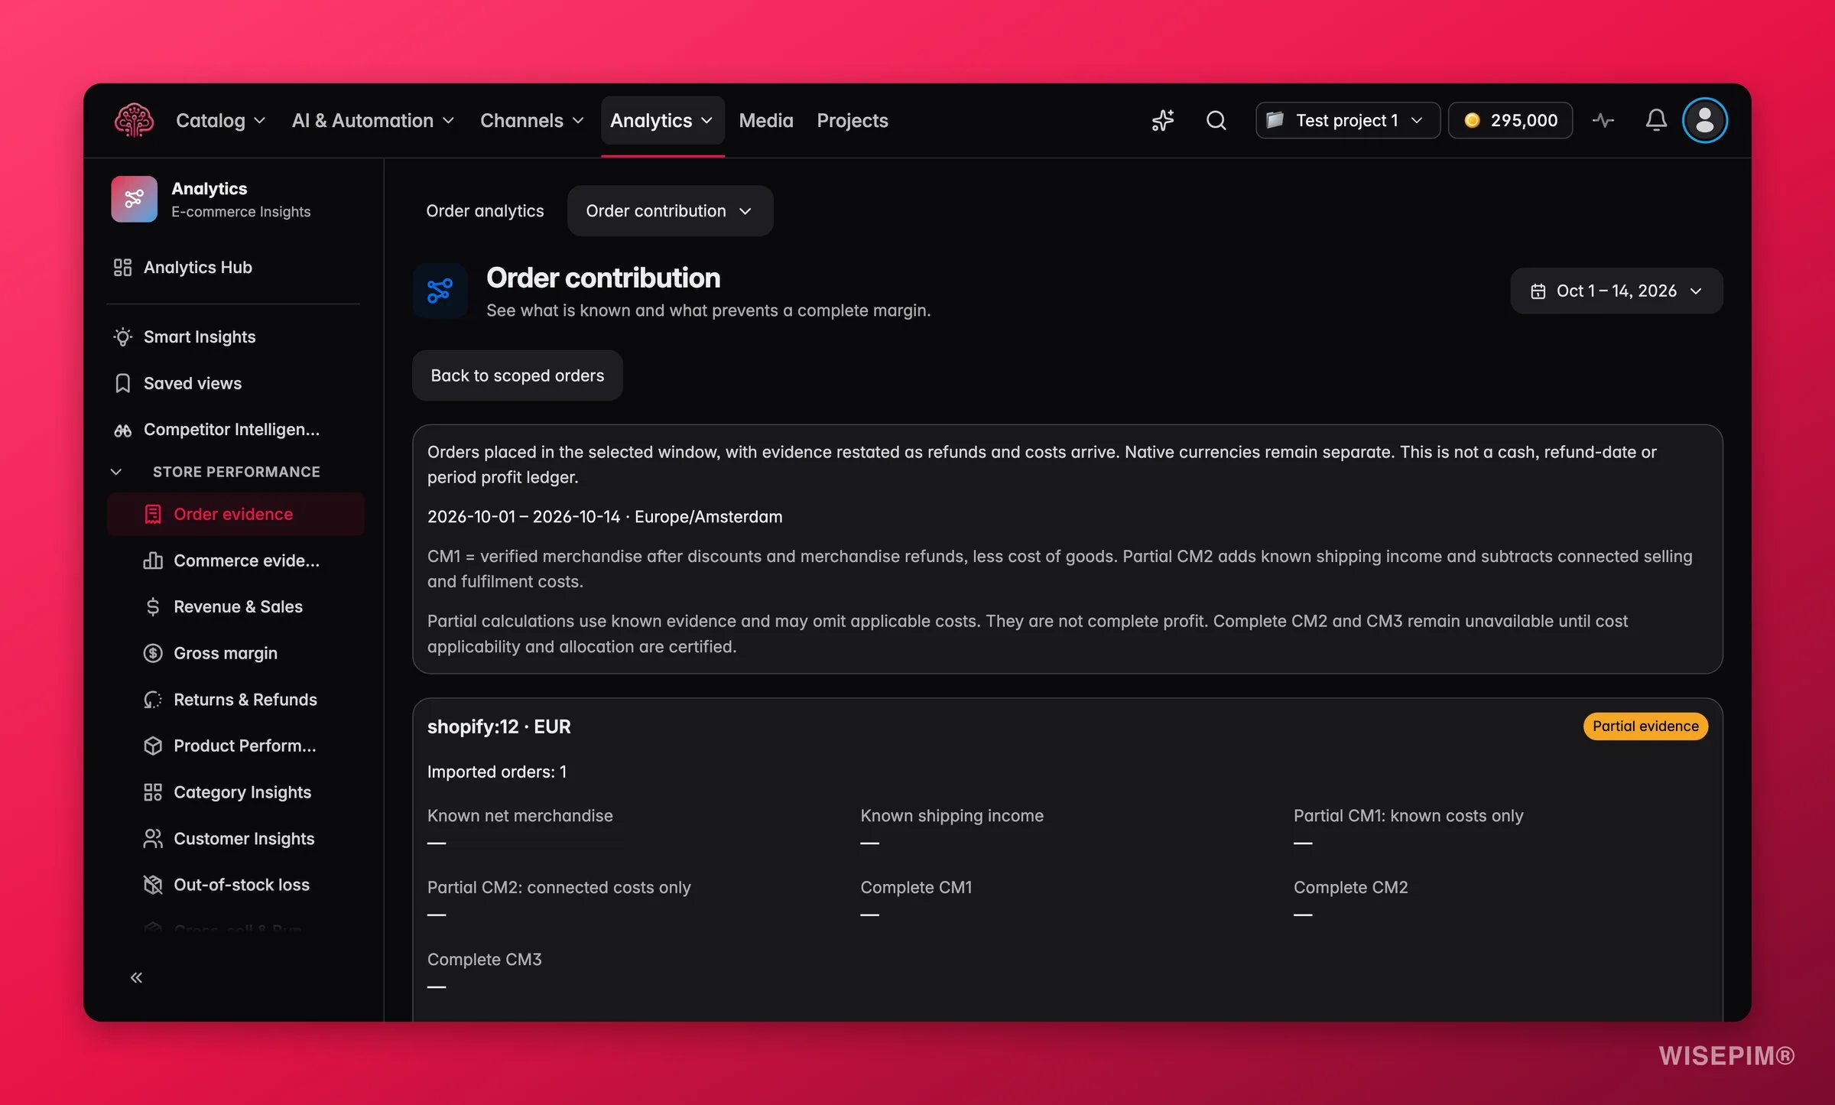Viewport: 1835px width, 1105px height.
Task: Go to the Projects menu item
Action: 852,120
